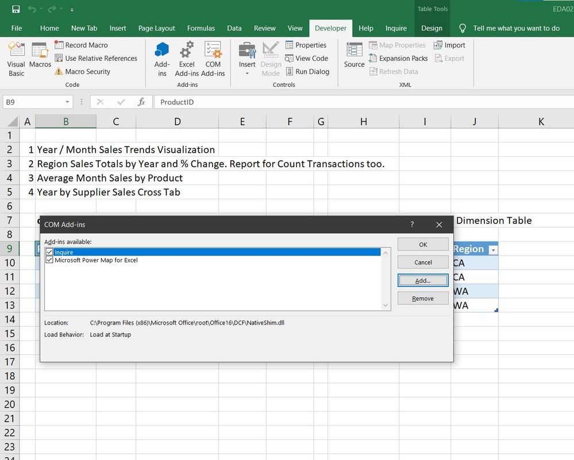Open the Page Layout tab
574x460 pixels.
click(156, 28)
